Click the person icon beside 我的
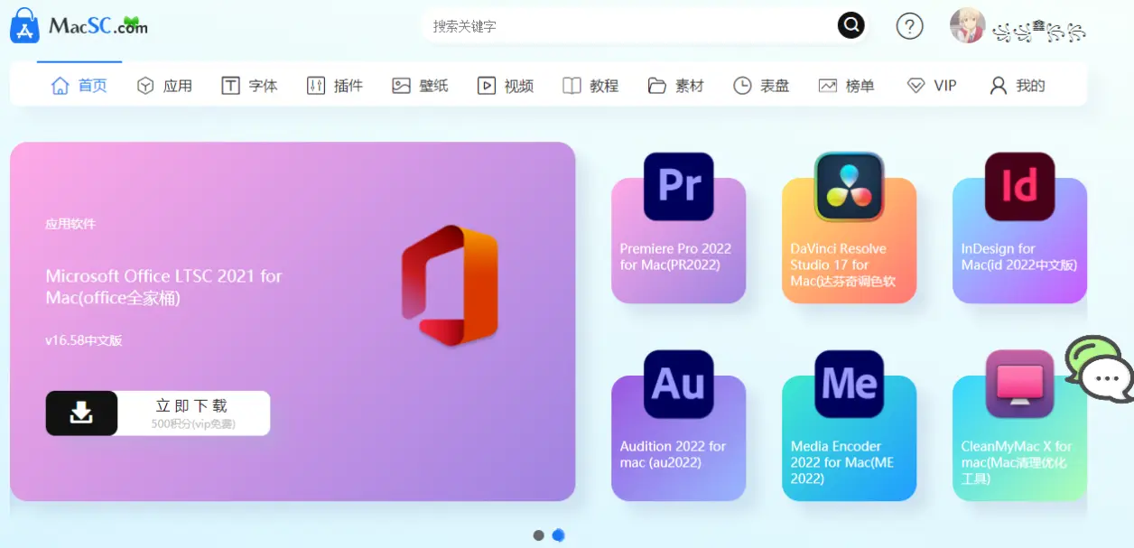Viewport: 1134px width, 548px height. [998, 86]
